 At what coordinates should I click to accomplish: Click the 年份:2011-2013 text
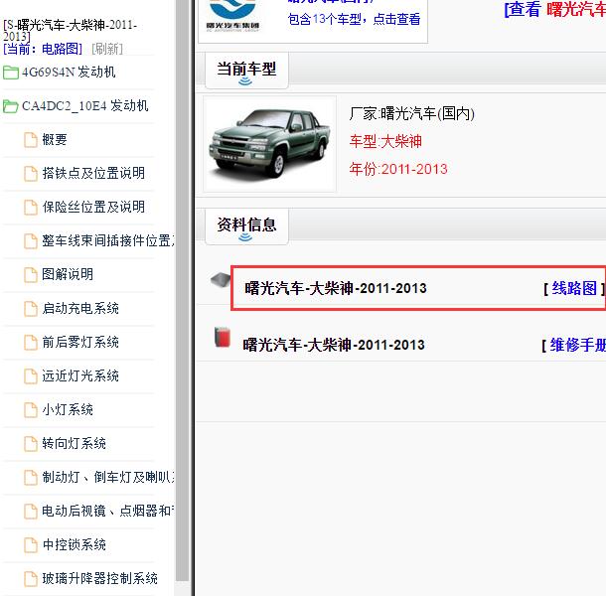tap(398, 169)
